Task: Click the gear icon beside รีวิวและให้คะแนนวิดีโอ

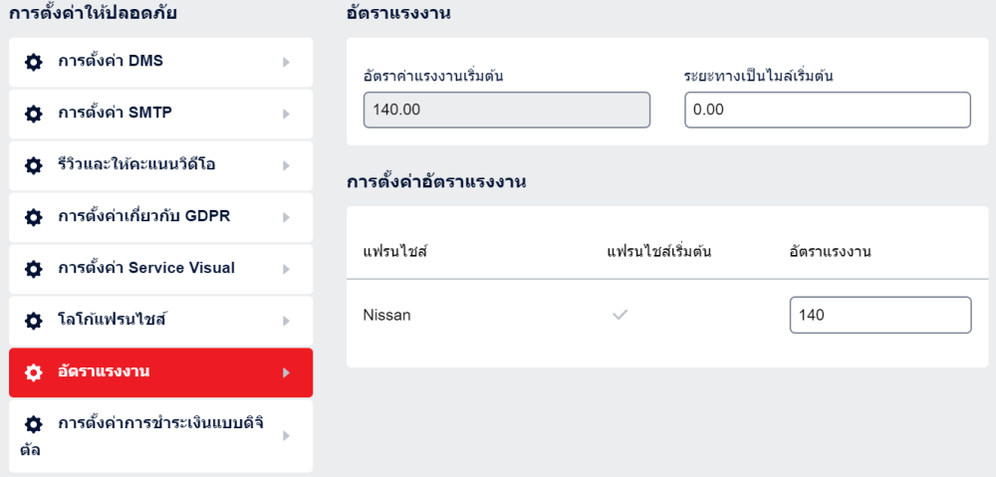Action: pyautogui.click(x=34, y=165)
